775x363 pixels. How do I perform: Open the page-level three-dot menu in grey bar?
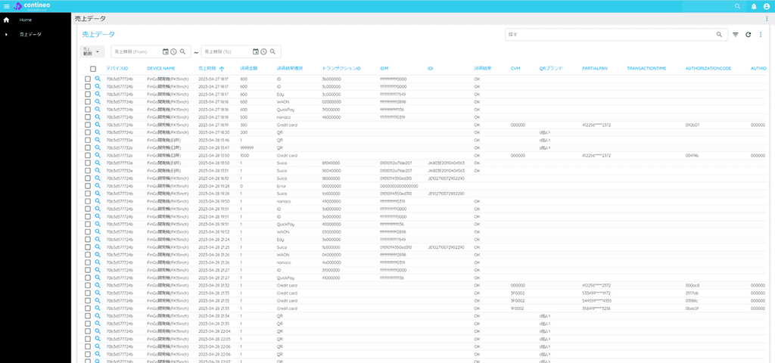(x=767, y=19)
